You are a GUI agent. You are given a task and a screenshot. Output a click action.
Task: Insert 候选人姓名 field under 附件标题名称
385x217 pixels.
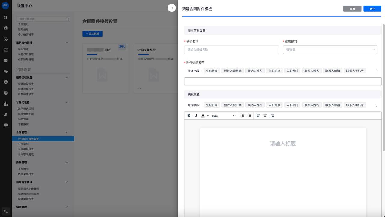[255, 71]
